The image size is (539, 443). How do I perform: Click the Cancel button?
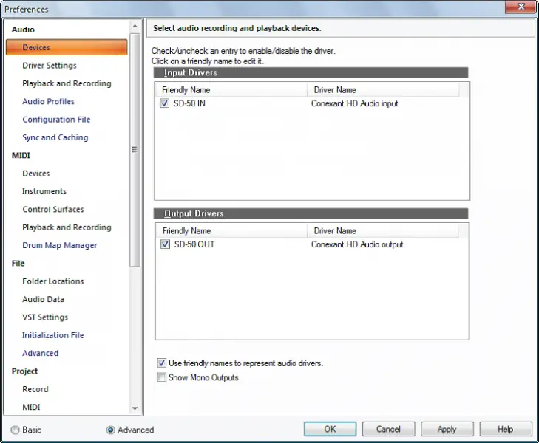coord(388,429)
